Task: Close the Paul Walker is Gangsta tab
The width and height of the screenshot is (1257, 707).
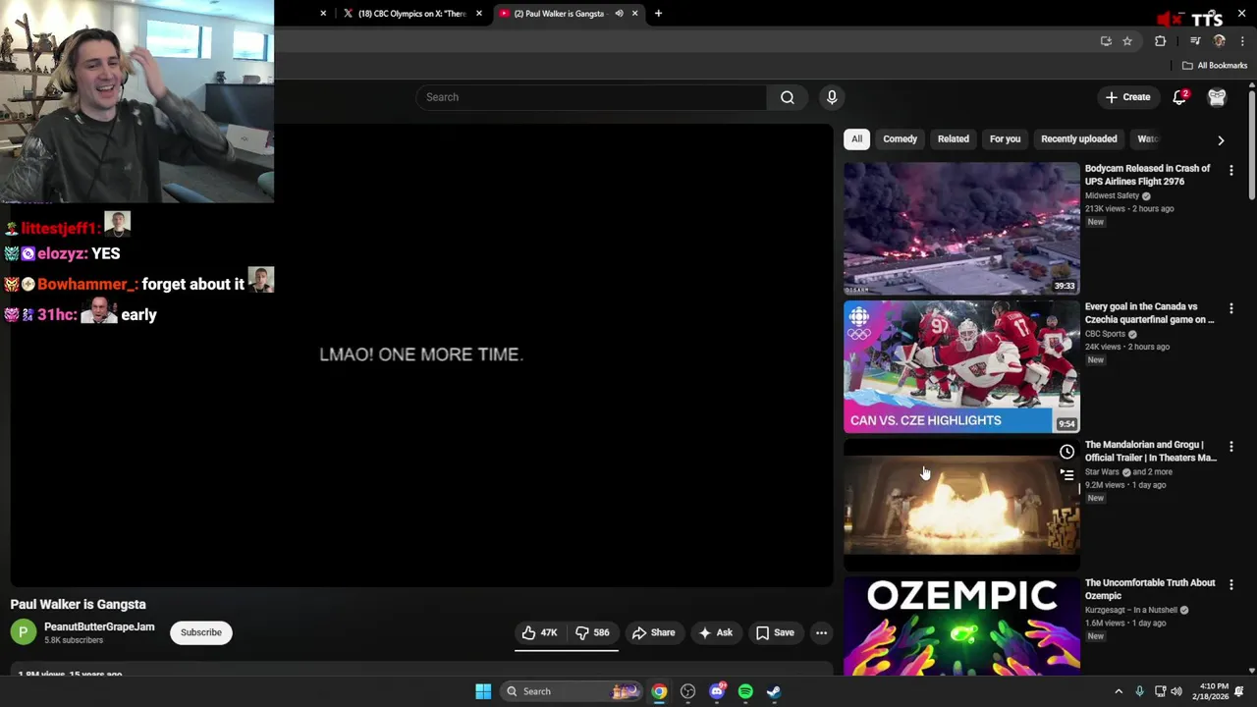Action: (634, 14)
